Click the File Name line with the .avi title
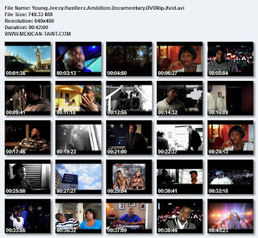The width and height of the screenshot is (258, 238). (94, 8)
